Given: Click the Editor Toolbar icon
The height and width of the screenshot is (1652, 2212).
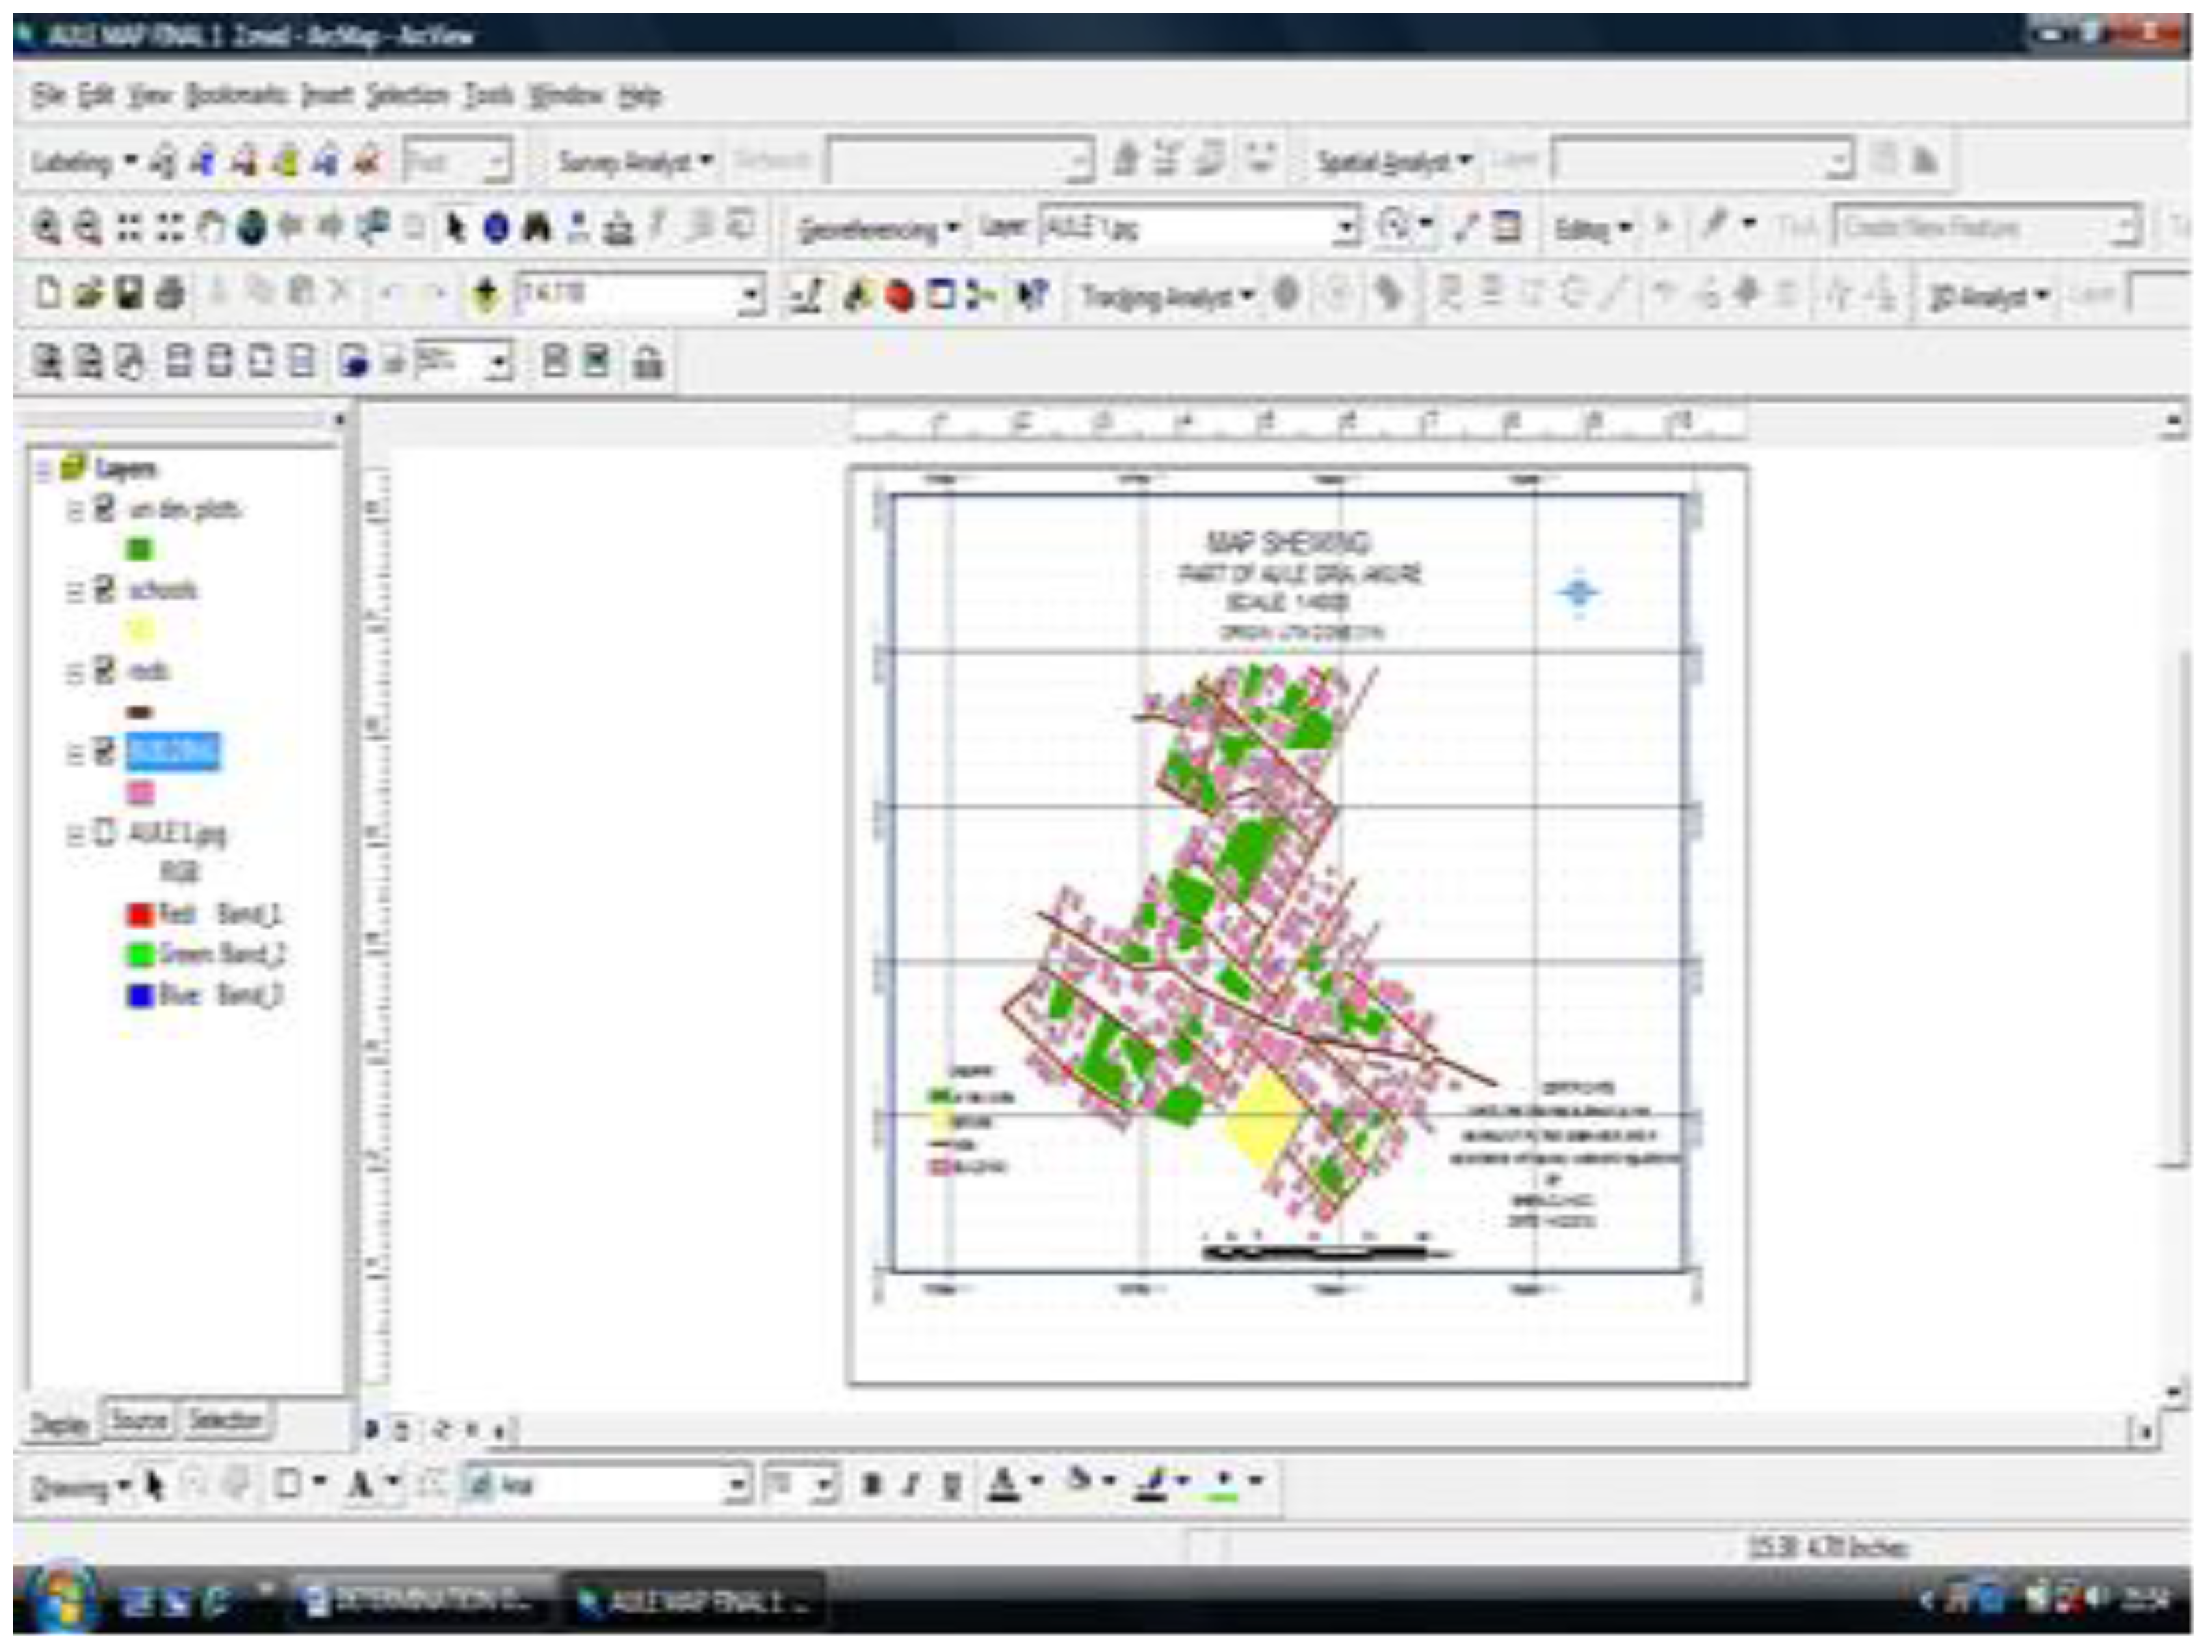Looking at the screenshot, I should pyautogui.click(x=807, y=296).
